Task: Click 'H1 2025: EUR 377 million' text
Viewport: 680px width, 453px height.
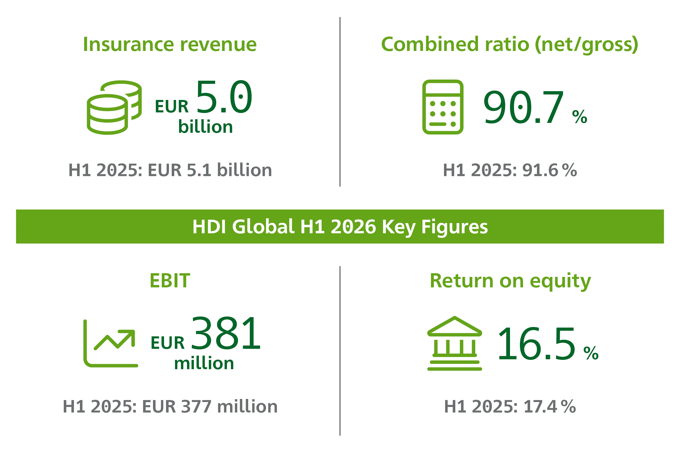Action: [x=170, y=407]
